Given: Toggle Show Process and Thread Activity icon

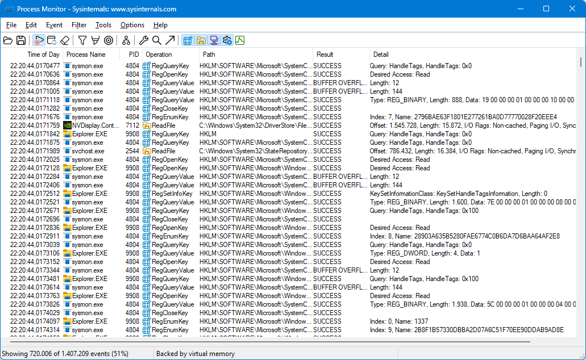Looking at the screenshot, I should (x=227, y=40).
